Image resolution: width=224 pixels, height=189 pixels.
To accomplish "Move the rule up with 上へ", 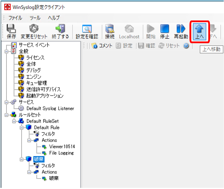I will (x=199, y=32).
